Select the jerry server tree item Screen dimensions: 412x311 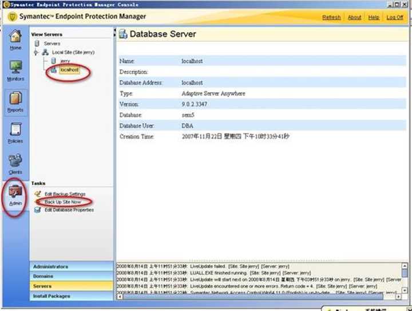point(65,61)
